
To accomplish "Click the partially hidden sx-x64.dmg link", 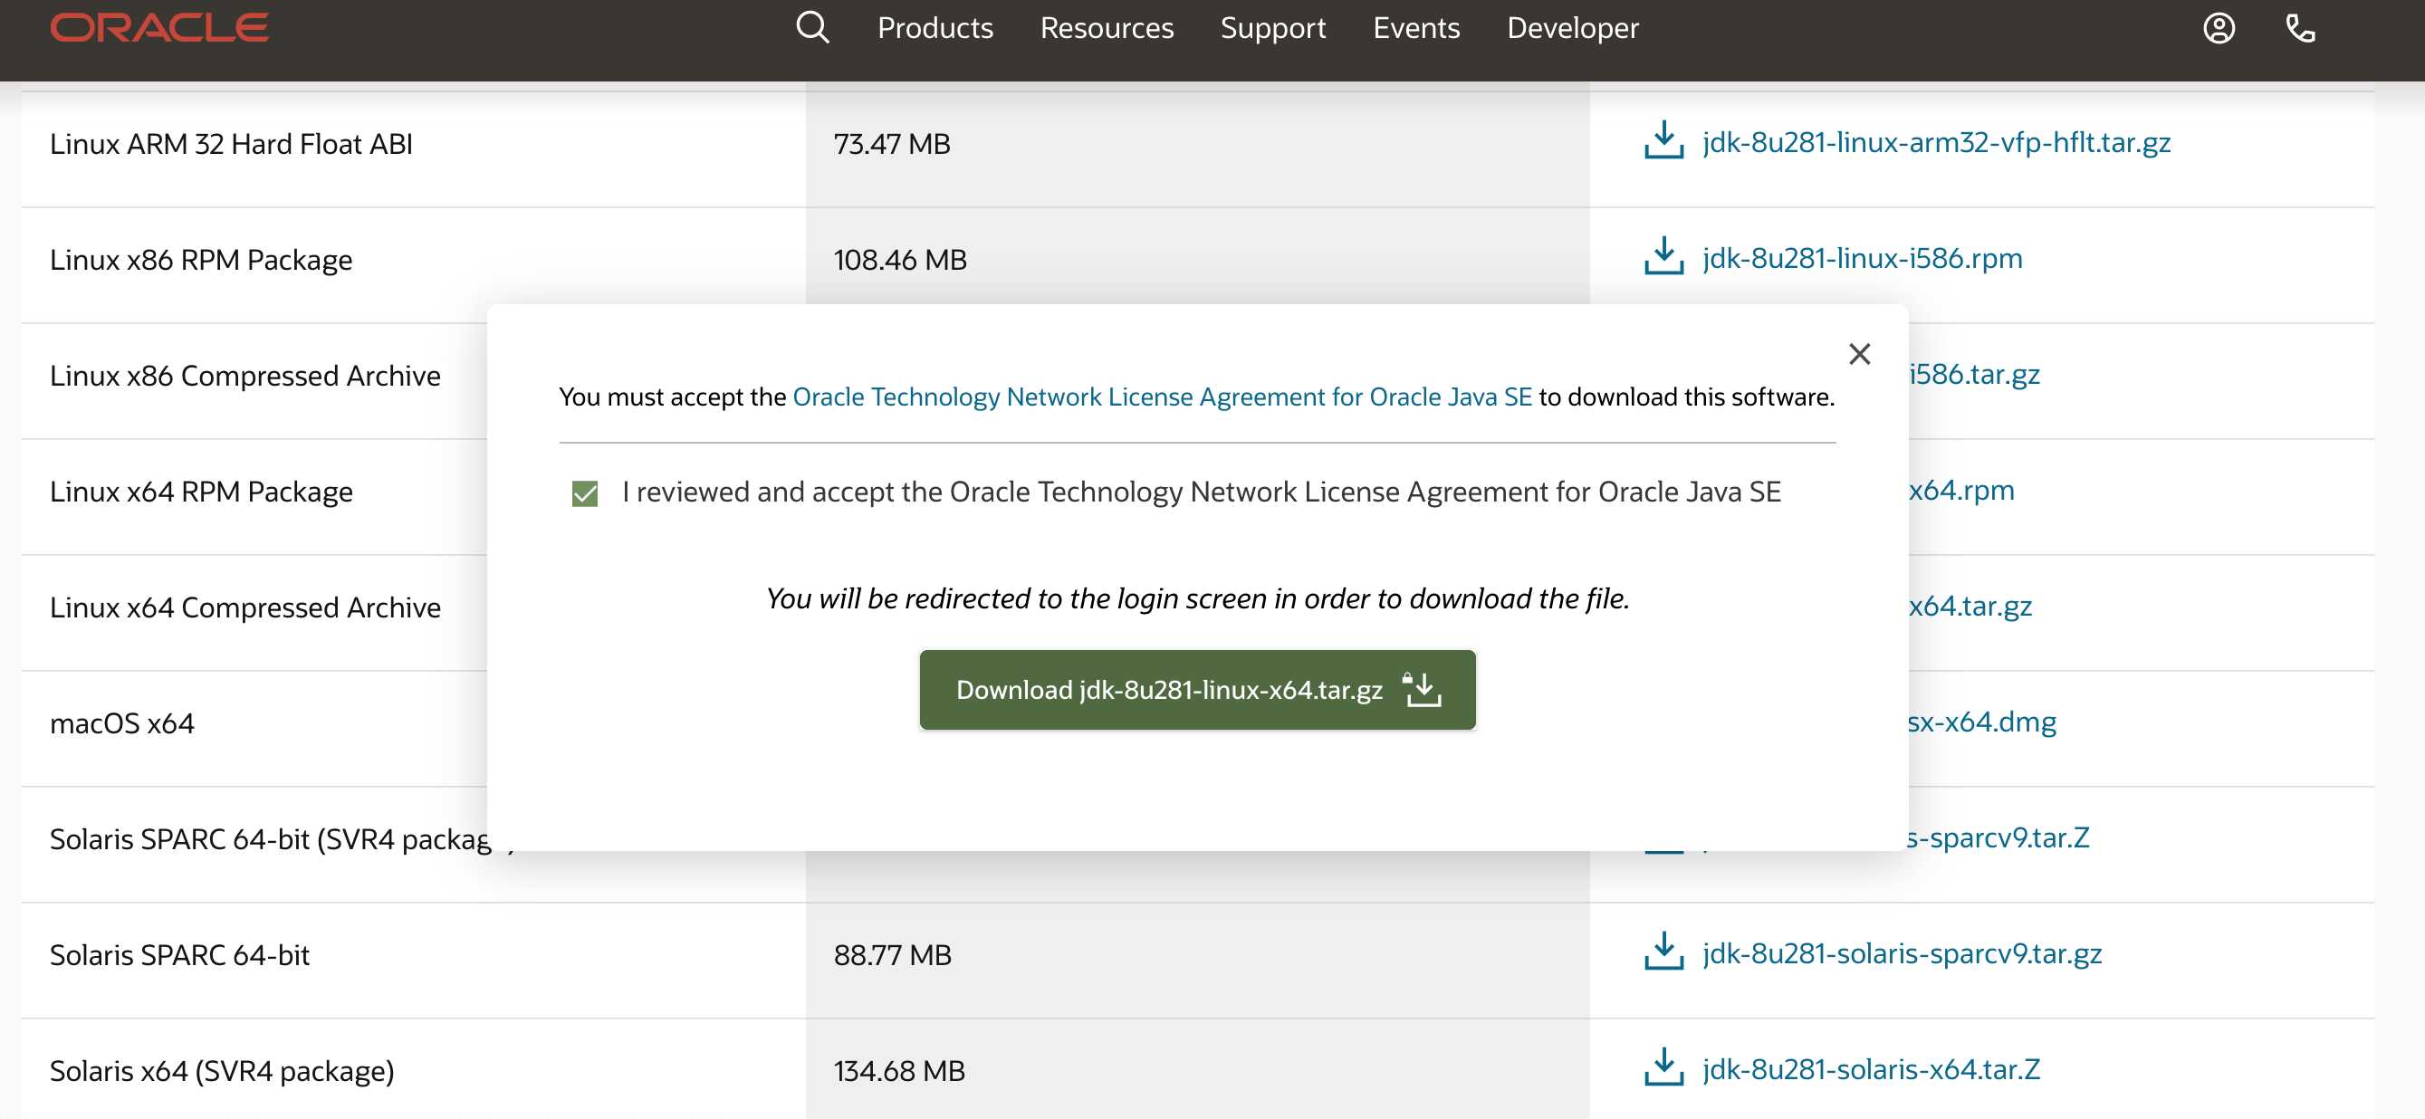I will [1982, 721].
